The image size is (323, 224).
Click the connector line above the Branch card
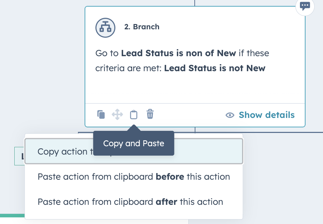click(195, 3)
